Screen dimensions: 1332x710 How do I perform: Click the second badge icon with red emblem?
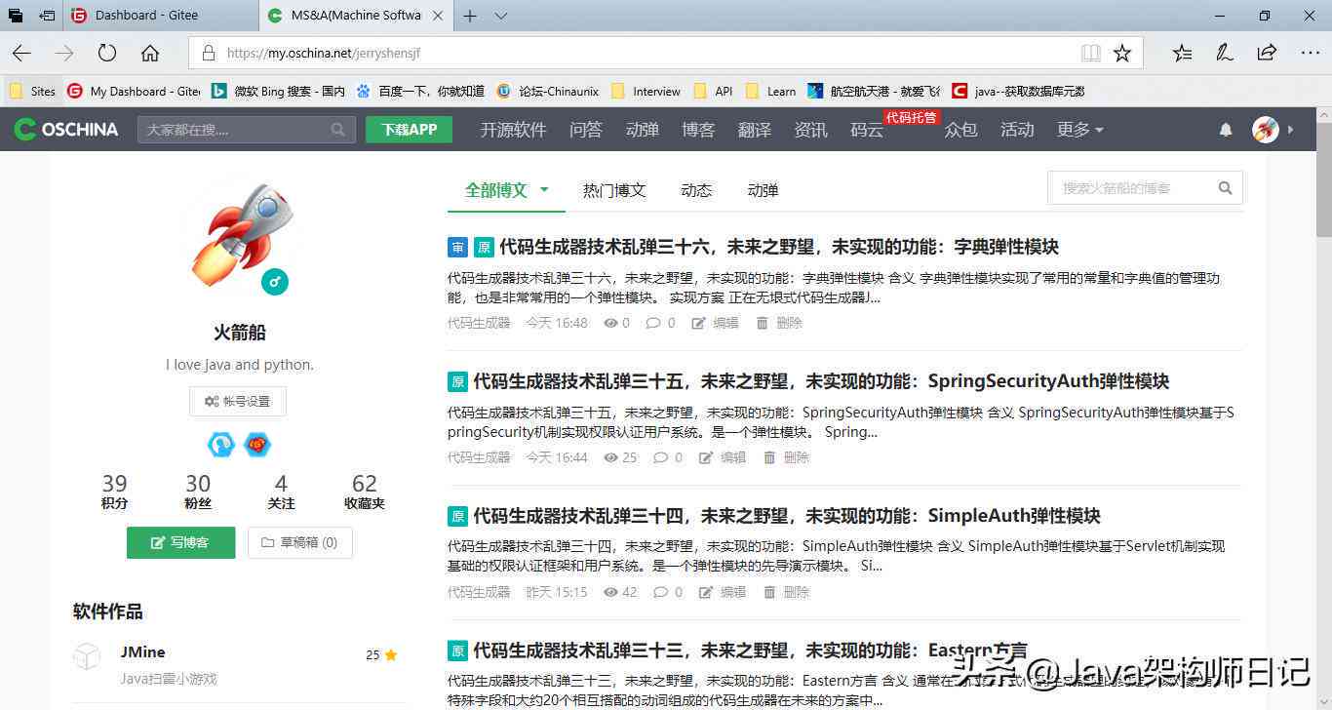coord(257,445)
